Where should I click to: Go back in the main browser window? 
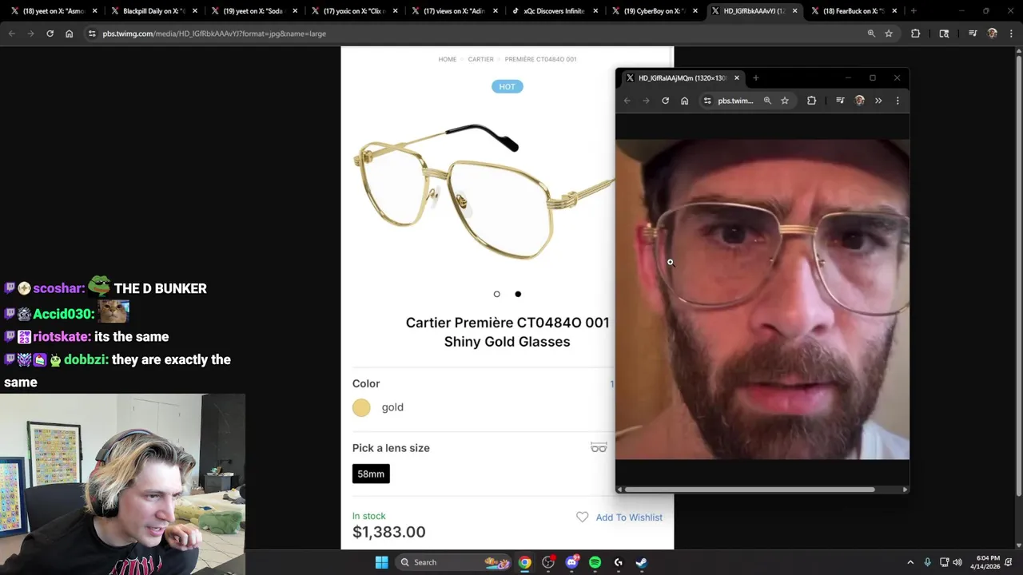point(11,34)
